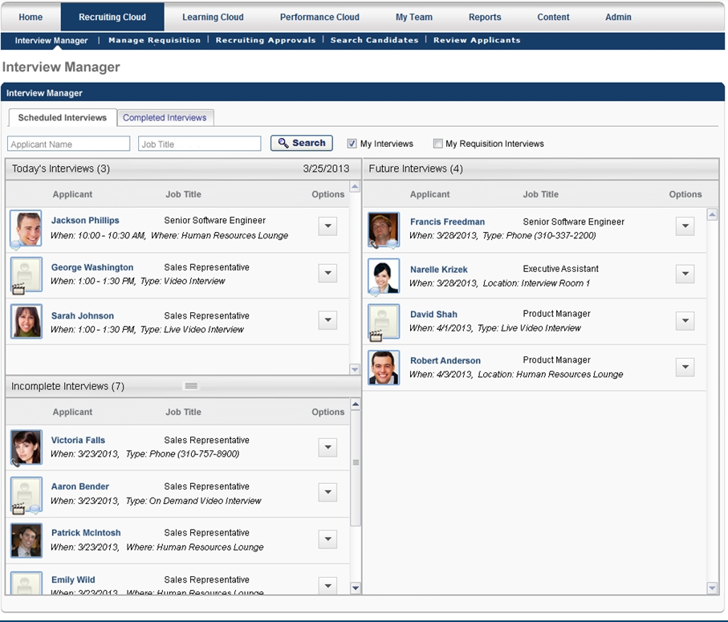Screen dimensions: 728x622
Task: Enable the My Requisition Interviews checkbox
Action: pos(437,144)
